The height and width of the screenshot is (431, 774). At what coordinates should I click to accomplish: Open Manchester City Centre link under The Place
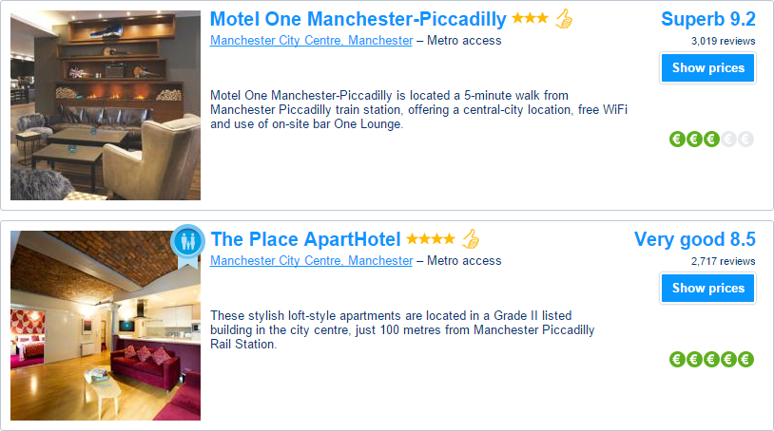click(312, 260)
